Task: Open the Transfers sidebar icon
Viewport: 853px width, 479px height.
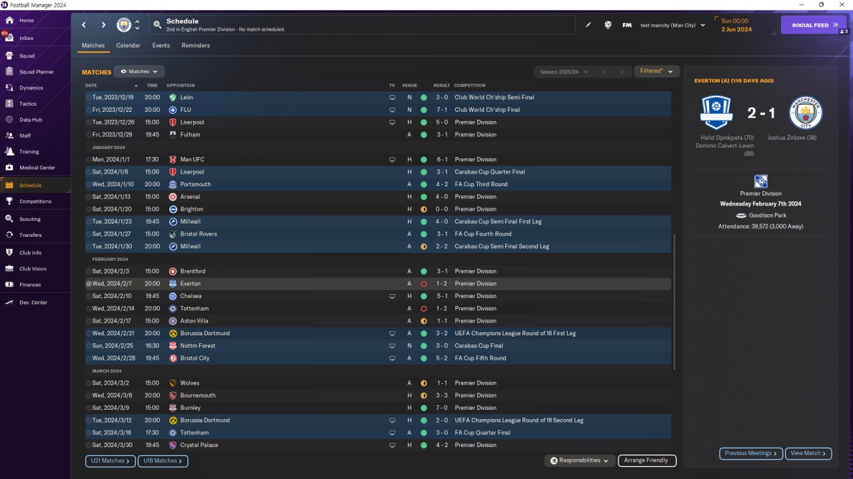Action: coord(9,234)
